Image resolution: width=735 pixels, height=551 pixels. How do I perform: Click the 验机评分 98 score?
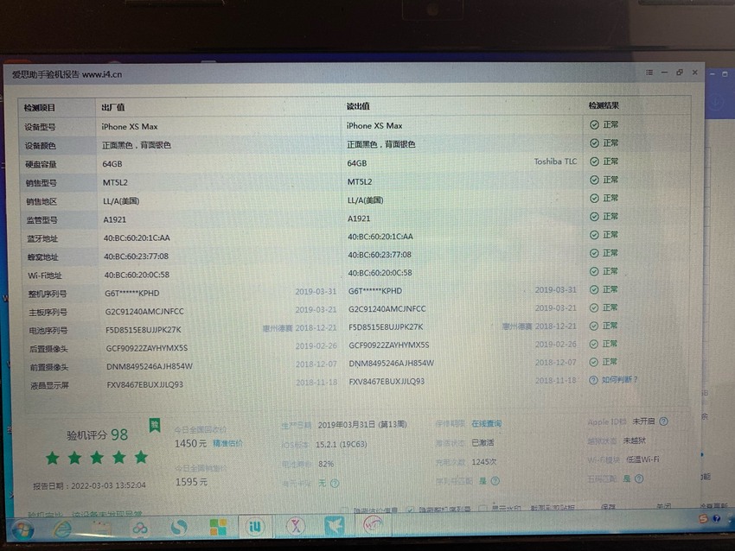tap(97, 435)
